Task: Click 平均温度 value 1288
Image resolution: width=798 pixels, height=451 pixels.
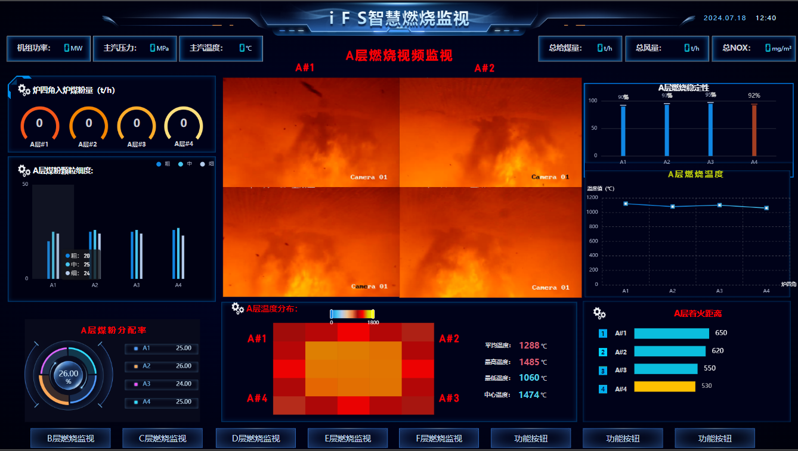Action: coord(529,346)
